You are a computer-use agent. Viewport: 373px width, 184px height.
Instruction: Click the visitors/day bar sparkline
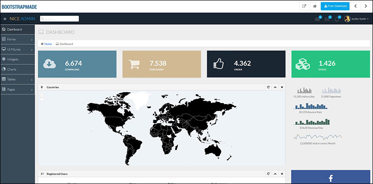(x=304, y=90)
